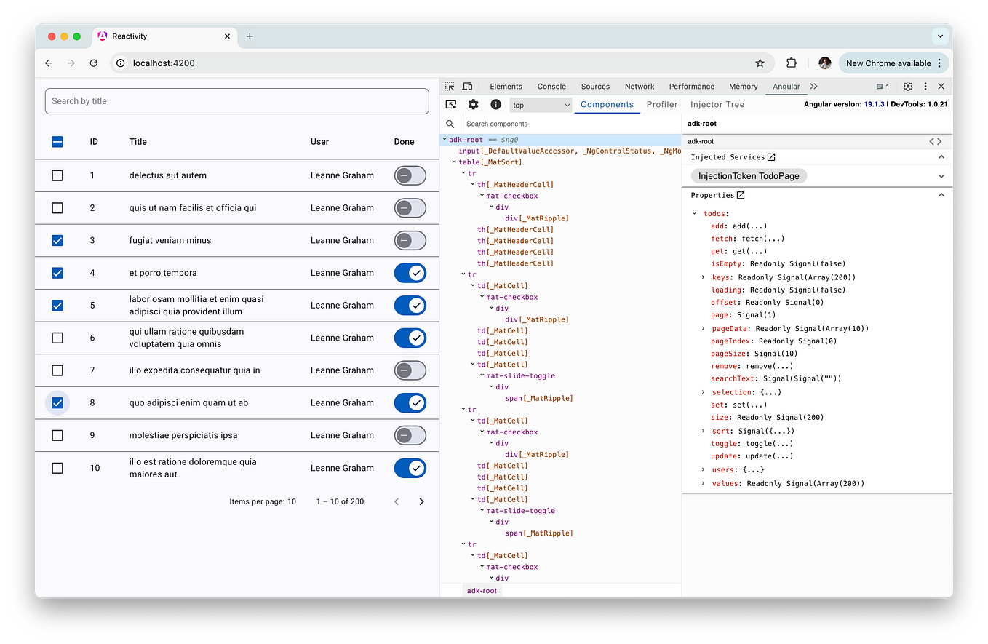988x644 pixels.
Task: Click the DevTools inspect element icon
Action: (450, 86)
